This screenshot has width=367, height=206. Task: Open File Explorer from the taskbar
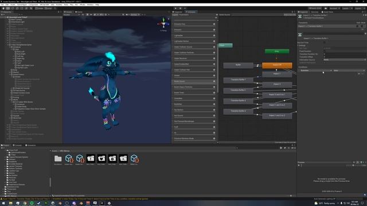point(10,203)
